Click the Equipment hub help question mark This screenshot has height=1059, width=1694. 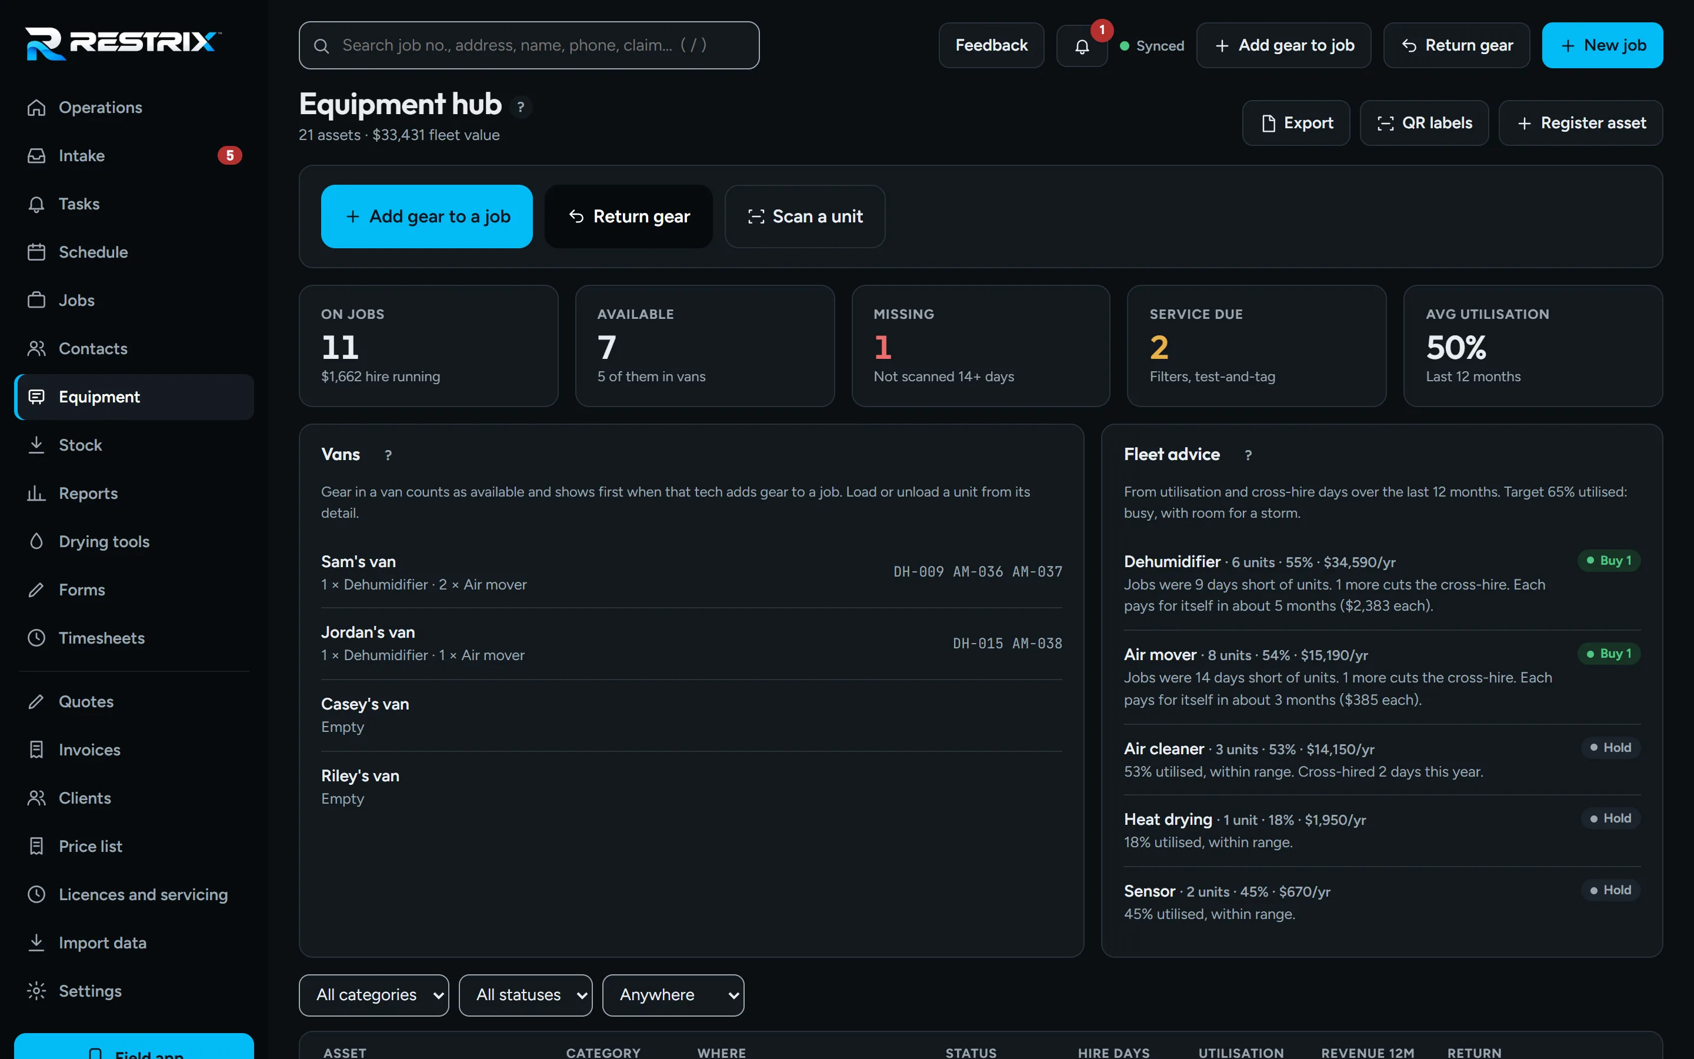(x=520, y=107)
